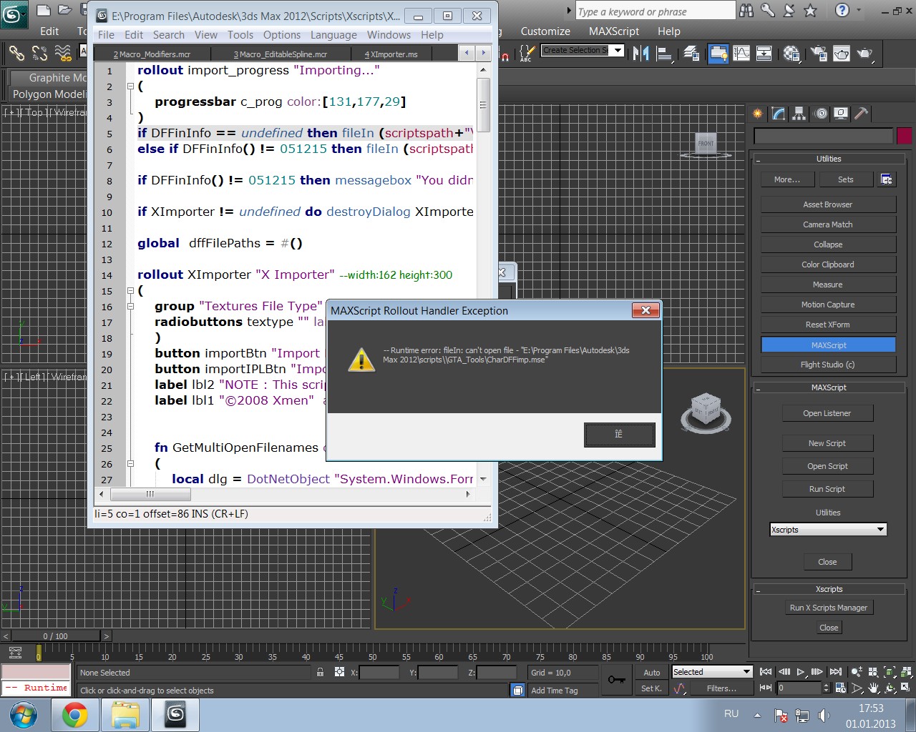The height and width of the screenshot is (732, 916).
Task: Click the Run Script button
Action: pyautogui.click(x=827, y=489)
